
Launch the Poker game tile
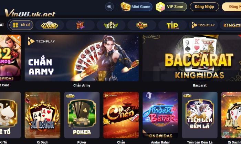[82, 115]
